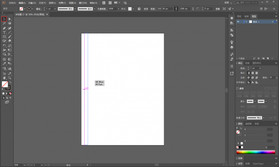Viewport: 279px width, 167px height.
Task: Select butt cap option for 端点
Action: click(249, 73)
